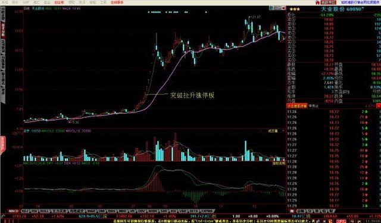Open the blue link text at top right
381x223 pixels.
[x=360, y=2]
